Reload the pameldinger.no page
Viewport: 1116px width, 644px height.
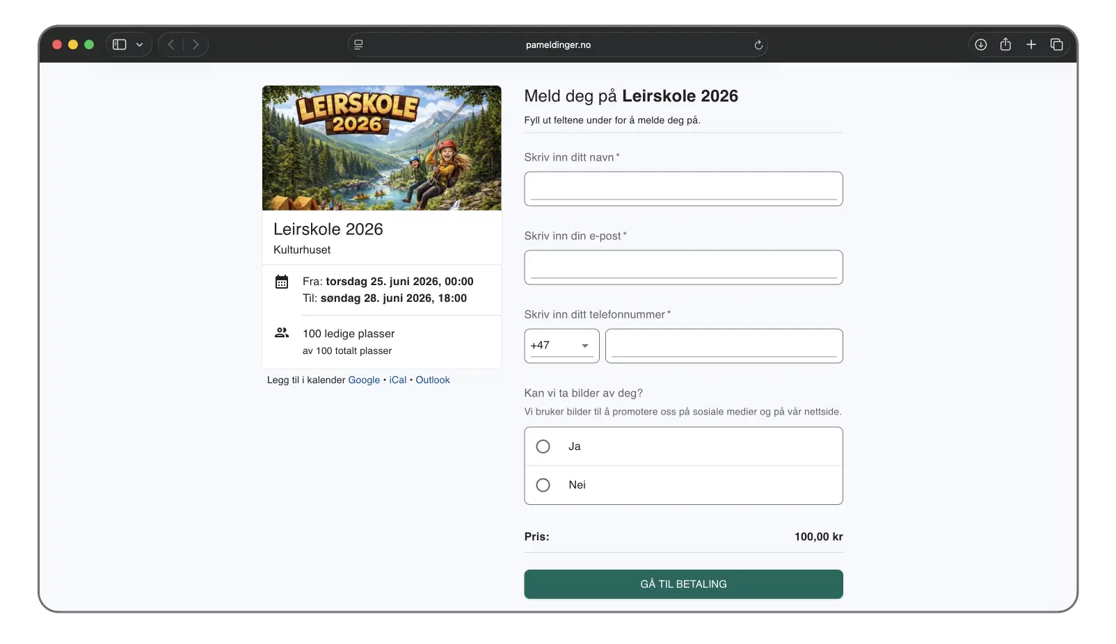758,45
